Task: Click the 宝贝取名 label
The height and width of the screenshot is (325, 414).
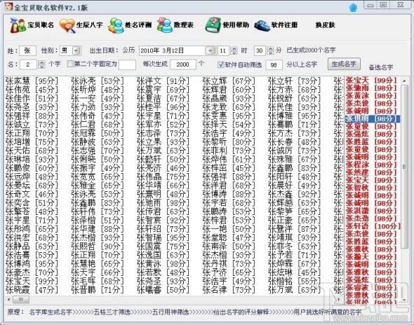Action: (41, 25)
